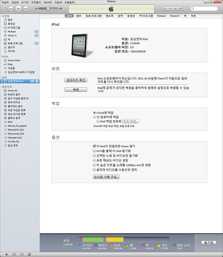Open iPhone_4G_playlist
This screenshot has height=257, width=223.
click(17, 126)
